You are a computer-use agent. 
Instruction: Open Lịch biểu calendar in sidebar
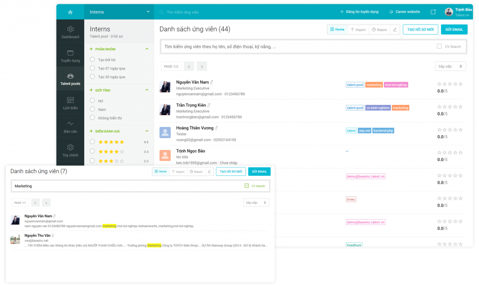click(70, 103)
